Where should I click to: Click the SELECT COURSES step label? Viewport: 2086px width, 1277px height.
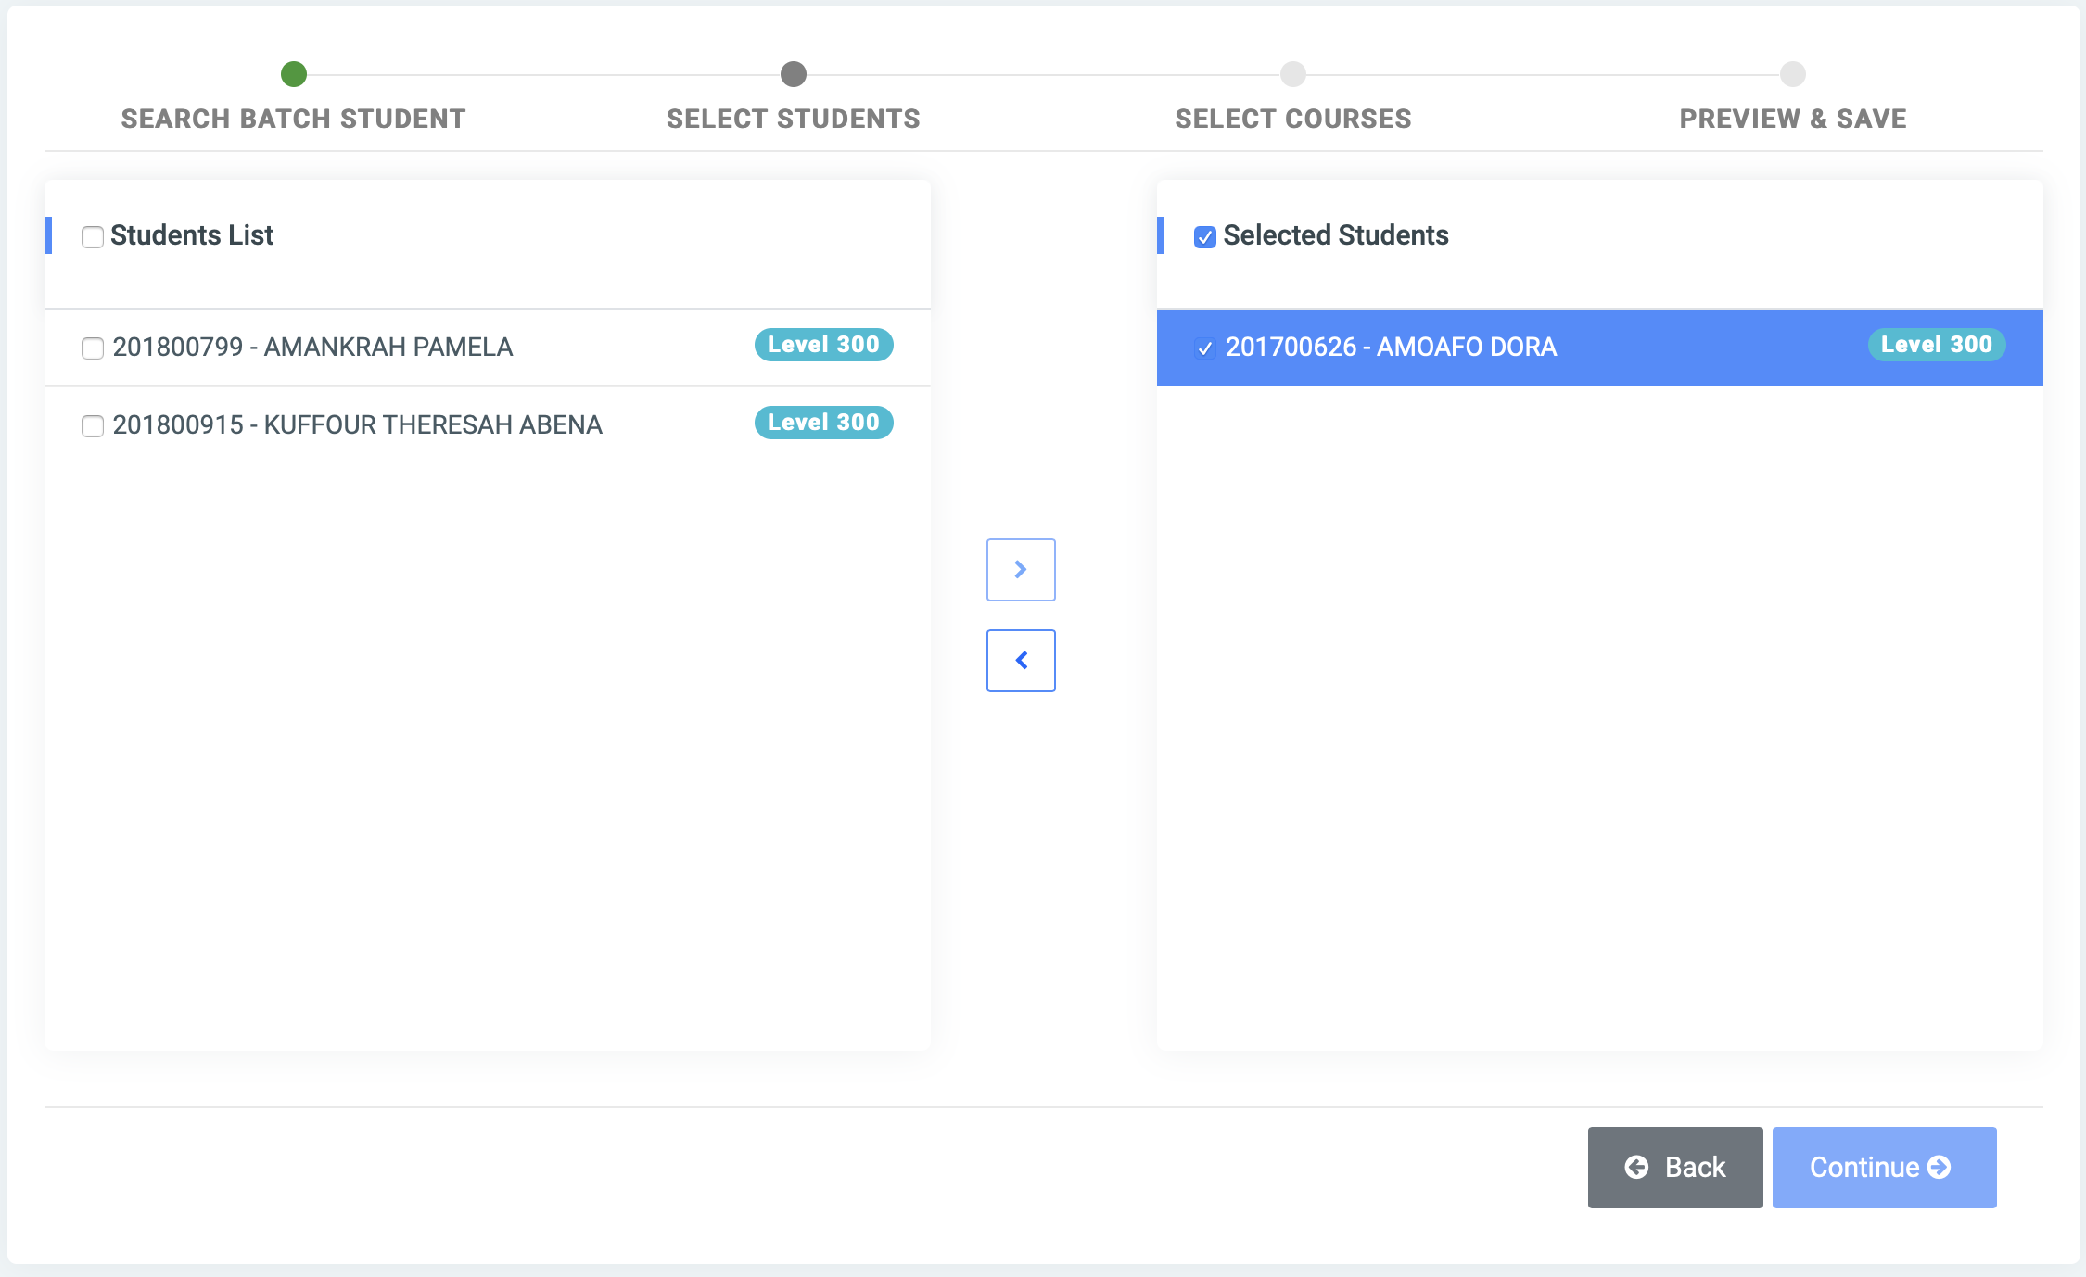click(x=1292, y=118)
